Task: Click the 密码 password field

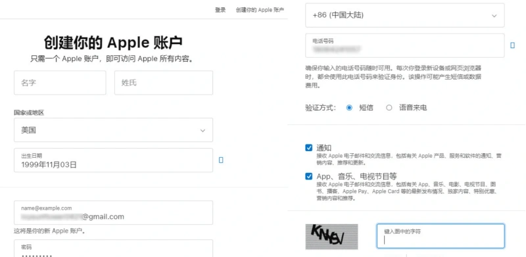Action: click(113, 248)
